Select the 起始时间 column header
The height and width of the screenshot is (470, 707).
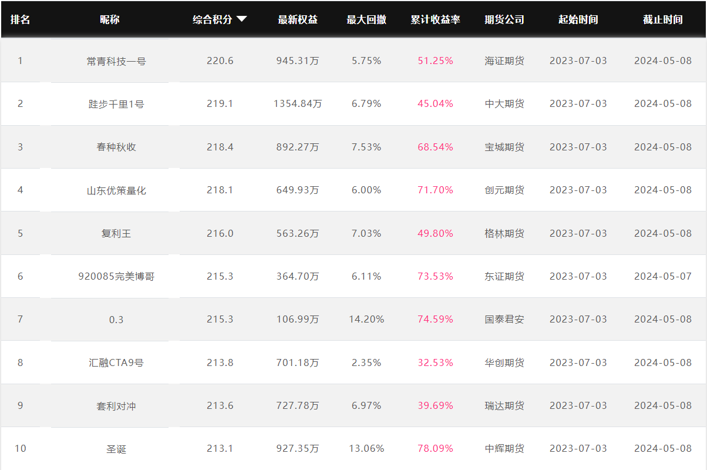(578, 19)
